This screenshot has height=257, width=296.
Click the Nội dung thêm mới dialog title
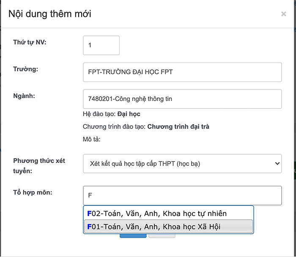pyautogui.click(x=50, y=14)
